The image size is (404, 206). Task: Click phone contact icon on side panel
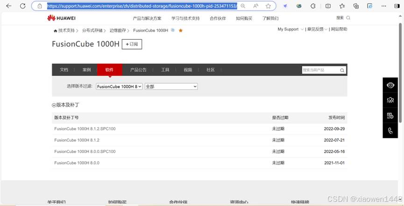(x=390, y=131)
